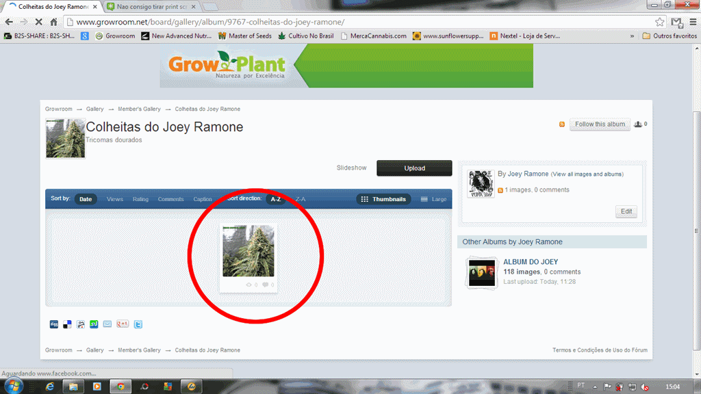
Task: Open the MercaCannabis.com bookmark
Action: click(373, 36)
